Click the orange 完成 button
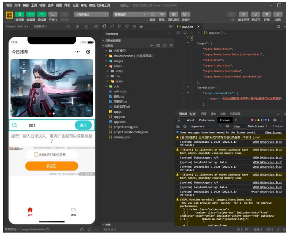 click(x=52, y=166)
